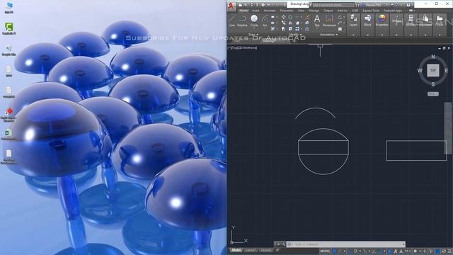The height and width of the screenshot is (255, 453).
Task: Open the Groups panel button
Action: tap(396, 21)
